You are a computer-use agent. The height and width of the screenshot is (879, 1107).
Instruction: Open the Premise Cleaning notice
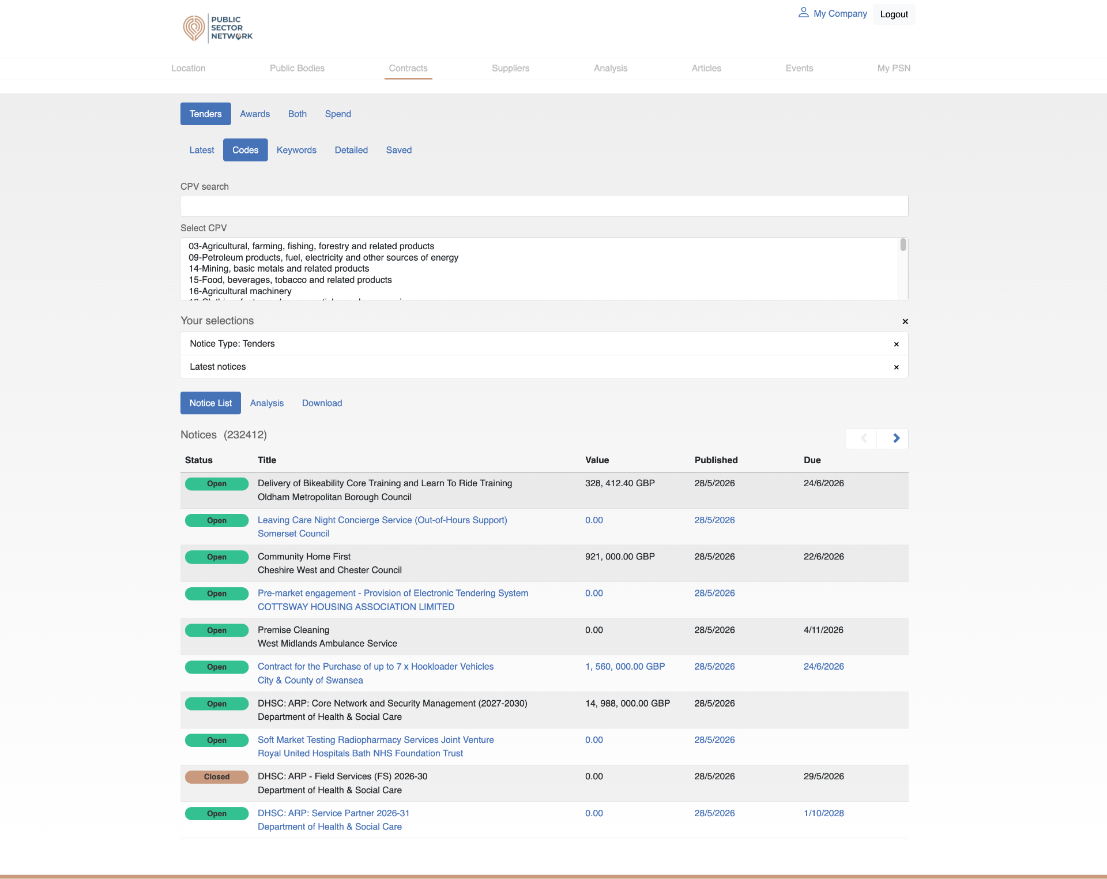(293, 630)
